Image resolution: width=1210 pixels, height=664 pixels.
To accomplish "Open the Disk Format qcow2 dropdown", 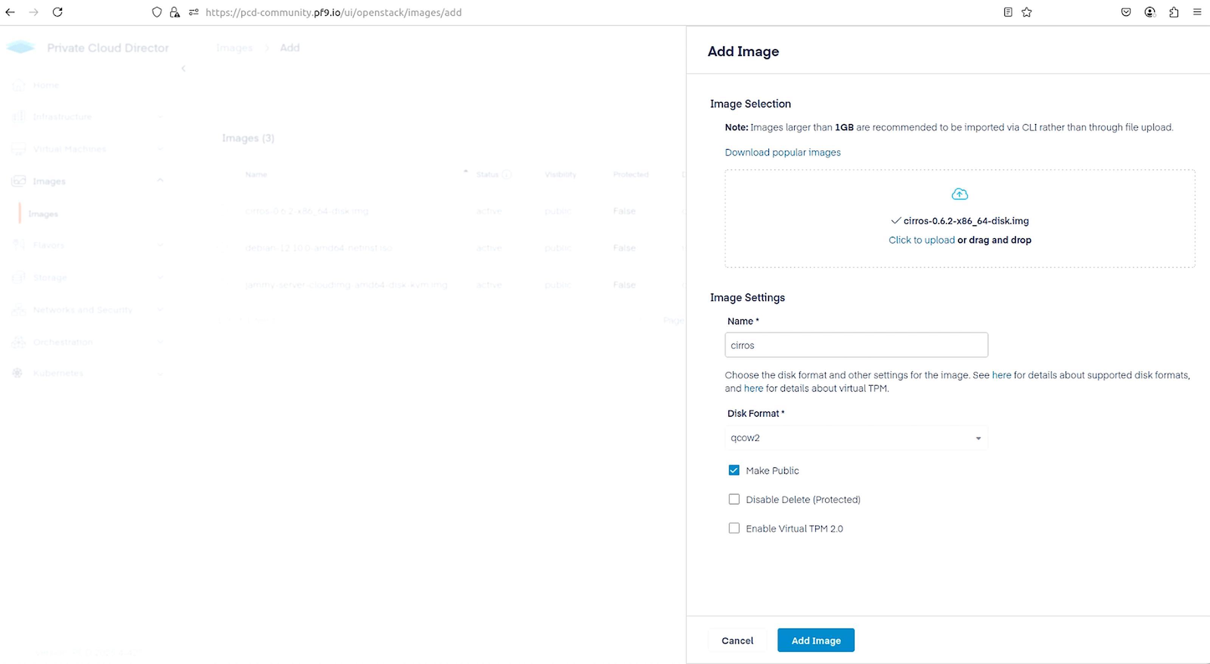I will (856, 437).
